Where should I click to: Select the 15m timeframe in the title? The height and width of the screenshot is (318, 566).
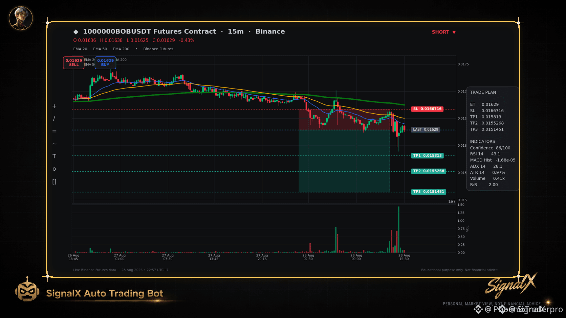[x=236, y=31]
